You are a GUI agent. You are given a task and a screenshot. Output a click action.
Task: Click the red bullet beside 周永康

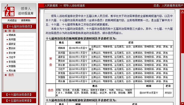(7, 71)
